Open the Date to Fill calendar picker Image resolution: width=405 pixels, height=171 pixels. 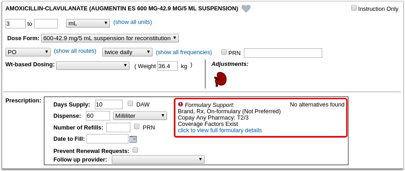pyautogui.click(x=133, y=139)
